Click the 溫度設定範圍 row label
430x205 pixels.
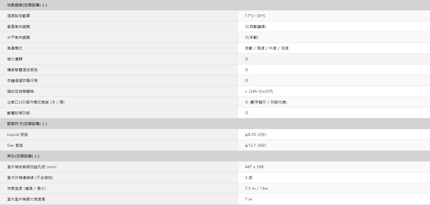[x=19, y=16]
